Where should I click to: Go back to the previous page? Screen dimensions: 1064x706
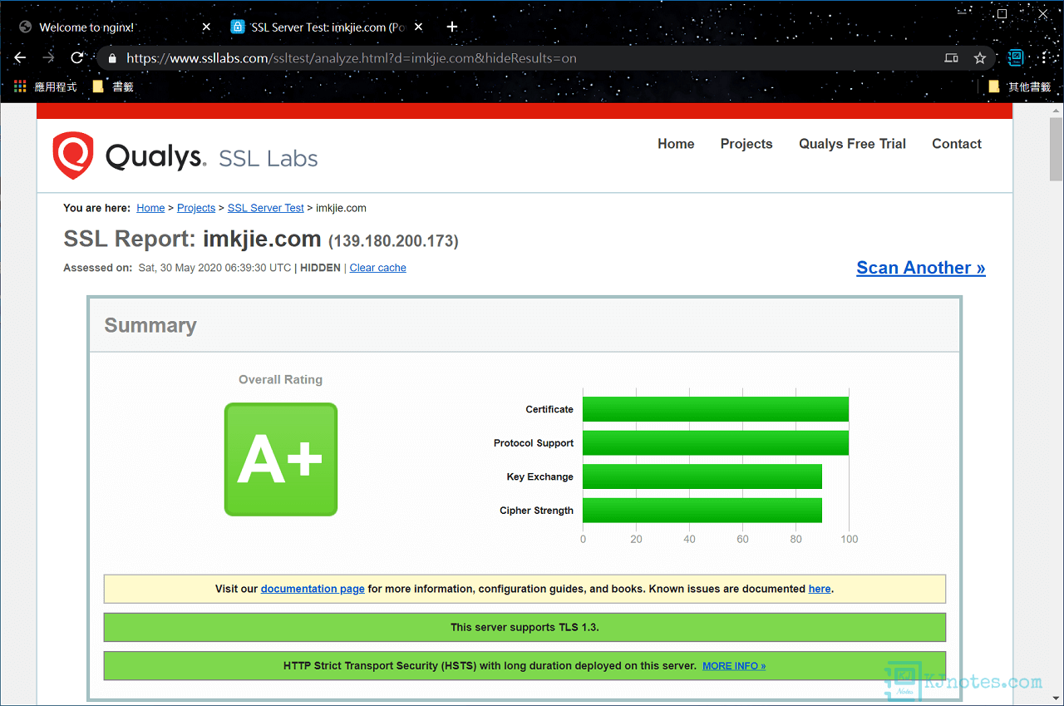coord(21,58)
